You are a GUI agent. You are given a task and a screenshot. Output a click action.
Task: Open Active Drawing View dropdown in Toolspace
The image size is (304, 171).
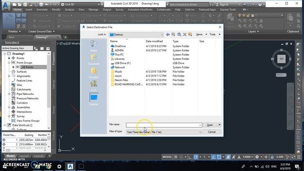17,48
